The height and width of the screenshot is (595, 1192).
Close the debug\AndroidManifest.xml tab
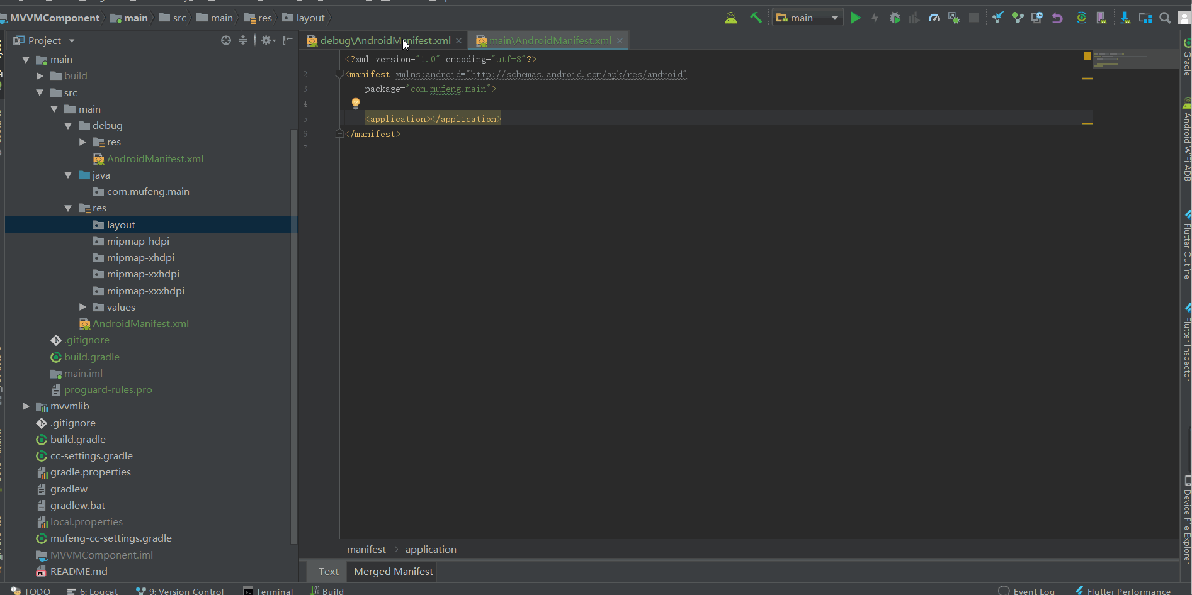459,41
